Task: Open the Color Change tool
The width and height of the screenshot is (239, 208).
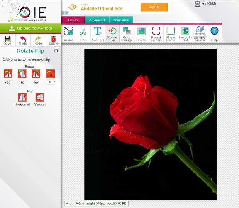Action: pos(127,34)
